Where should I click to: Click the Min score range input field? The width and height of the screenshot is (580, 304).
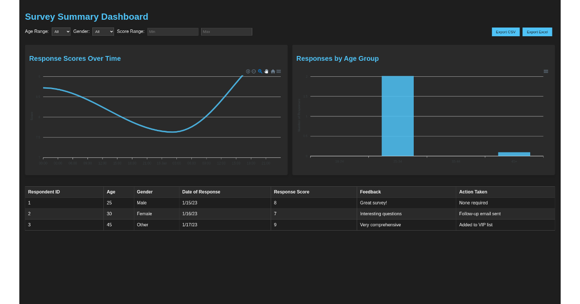(x=174, y=31)
